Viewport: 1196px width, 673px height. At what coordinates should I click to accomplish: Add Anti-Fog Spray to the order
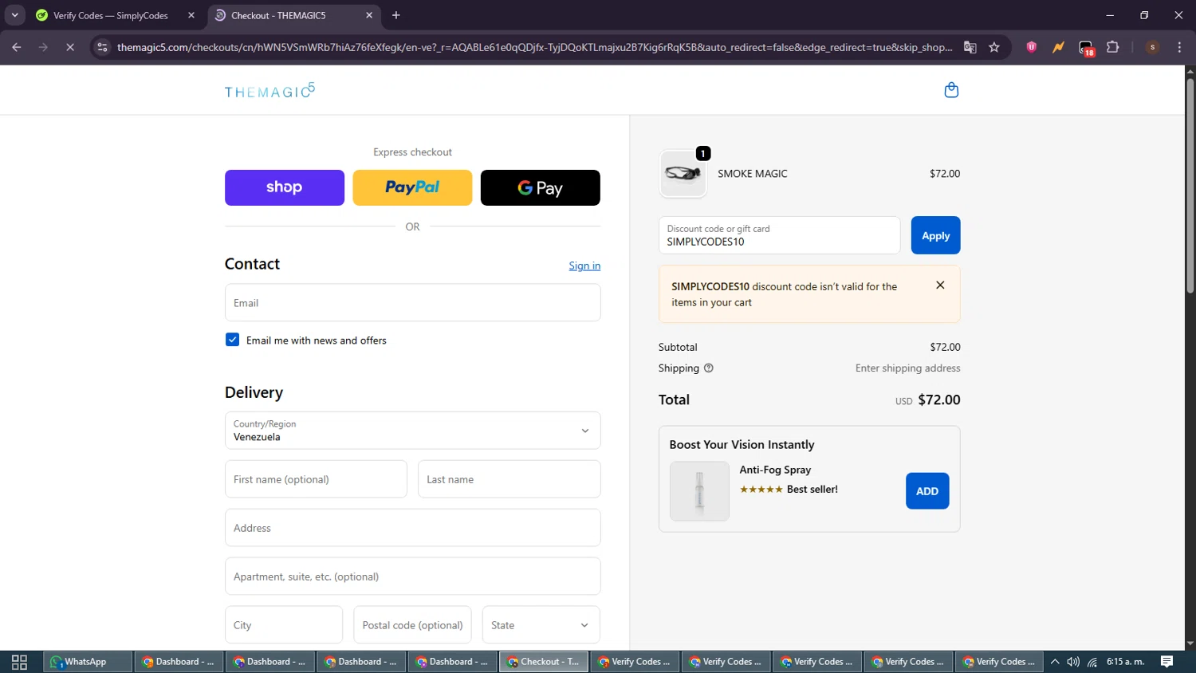927,491
